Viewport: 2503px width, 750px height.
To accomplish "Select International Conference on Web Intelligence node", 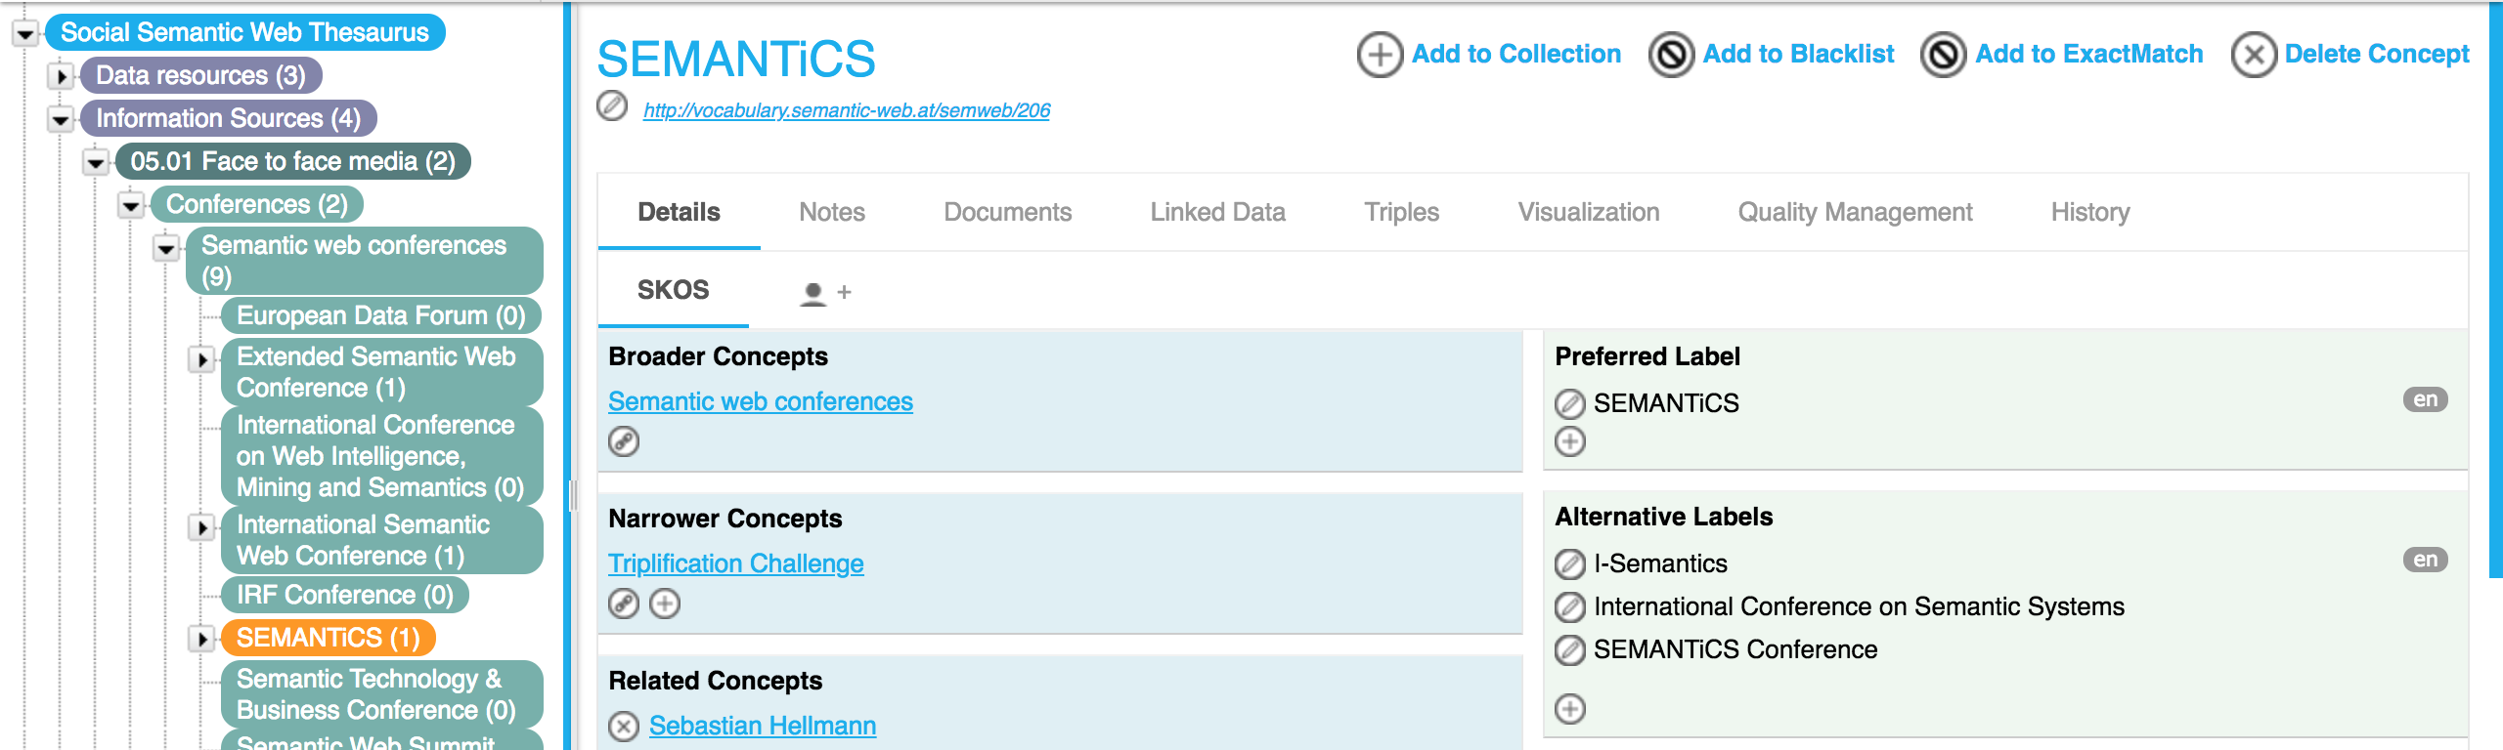I will click(x=381, y=456).
